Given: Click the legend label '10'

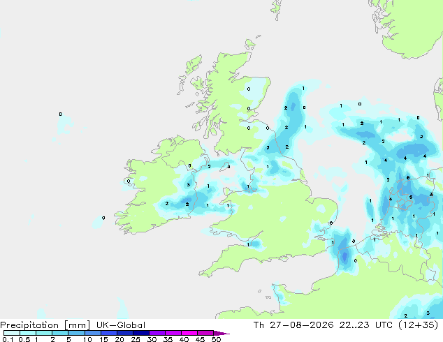Looking at the screenshot, I should pos(87,339).
